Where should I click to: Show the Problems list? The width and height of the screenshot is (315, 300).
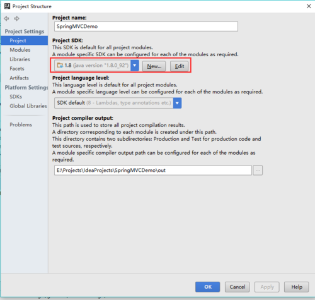click(x=21, y=124)
